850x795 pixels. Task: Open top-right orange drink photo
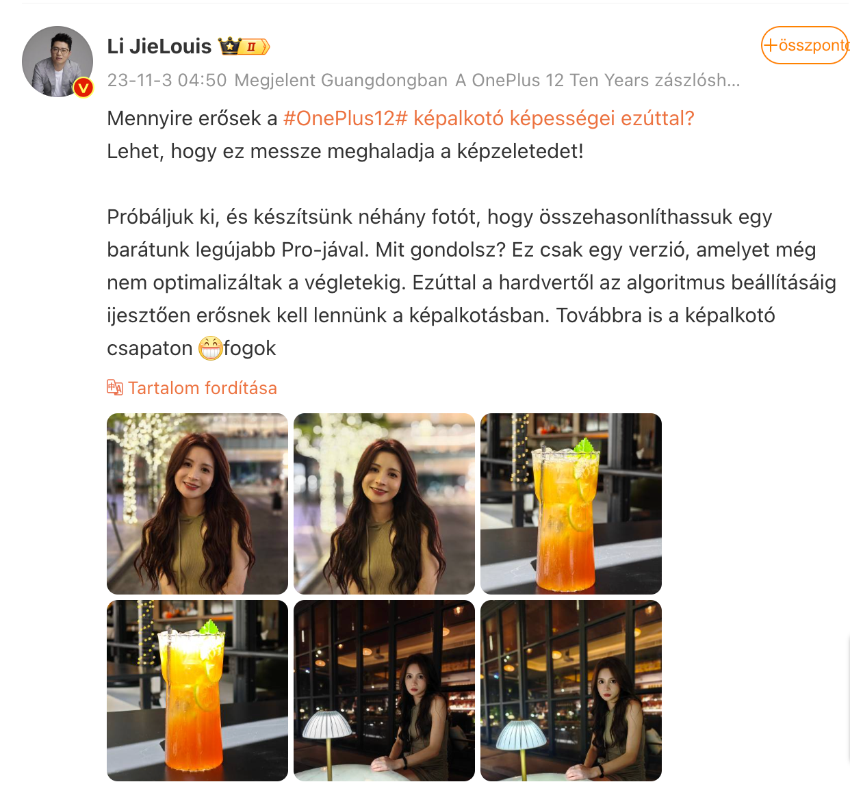pos(571,504)
